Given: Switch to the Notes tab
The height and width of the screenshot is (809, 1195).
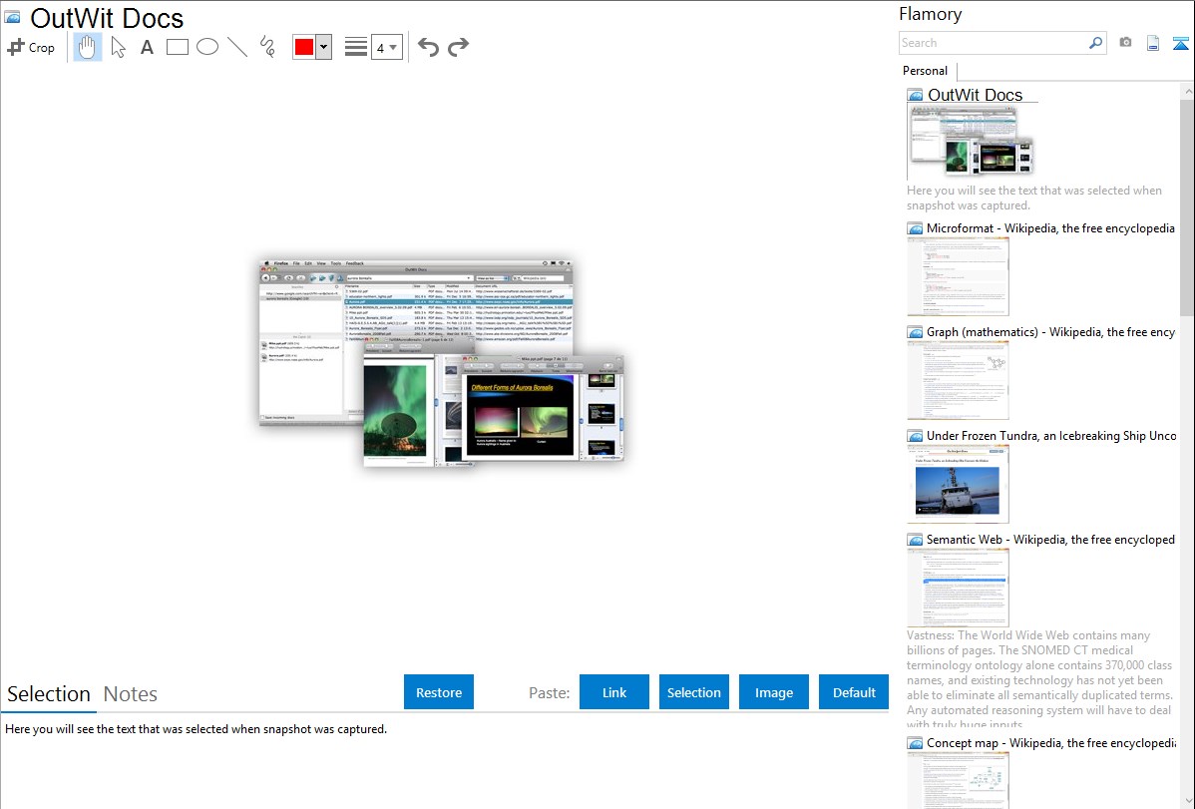Looking at the screenshot, I should click(131, 694).
